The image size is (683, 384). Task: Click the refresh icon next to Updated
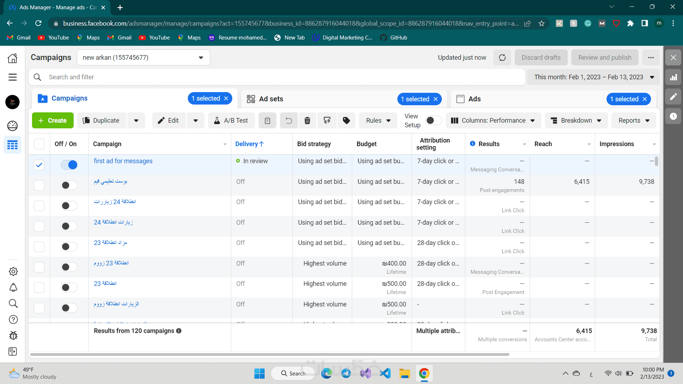click(502, 58)
